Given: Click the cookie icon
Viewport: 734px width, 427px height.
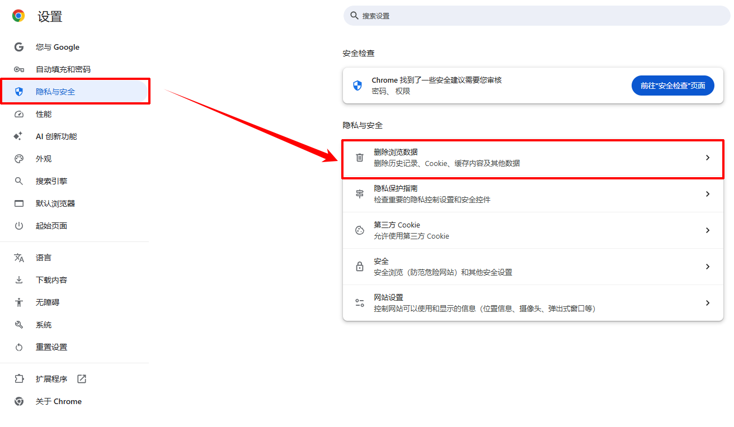Looking at the screenshot, I should 360,230.
